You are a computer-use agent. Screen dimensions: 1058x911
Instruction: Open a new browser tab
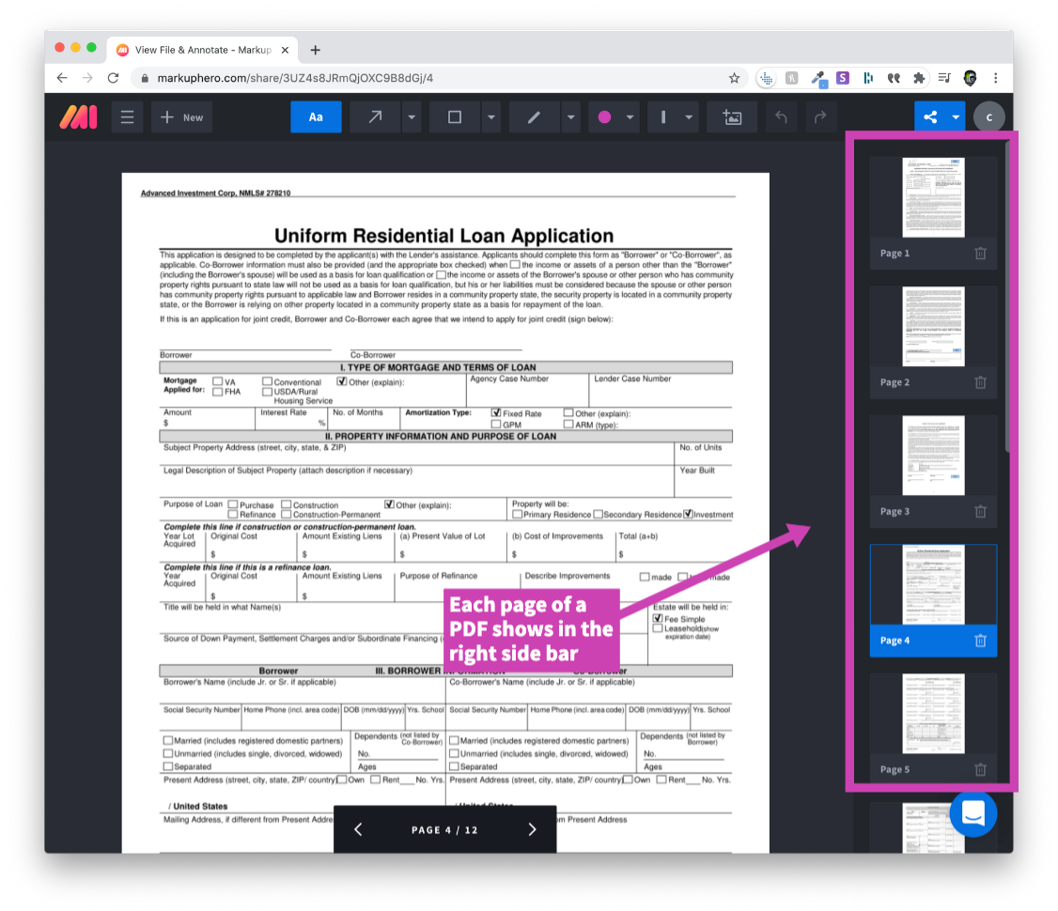point(315,50)
